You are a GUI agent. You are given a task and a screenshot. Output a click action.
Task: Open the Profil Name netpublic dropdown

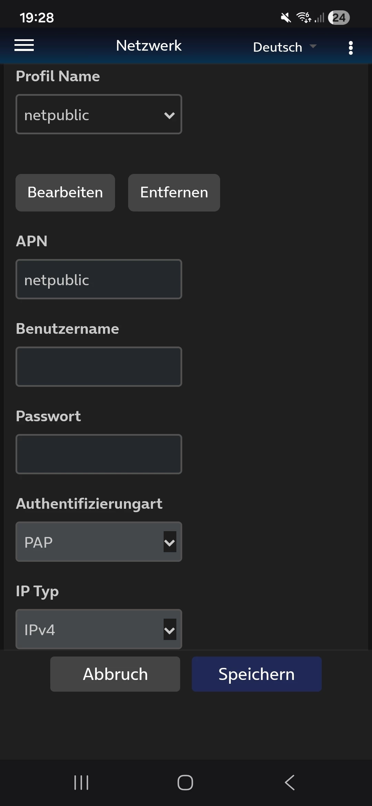point(99,114)
